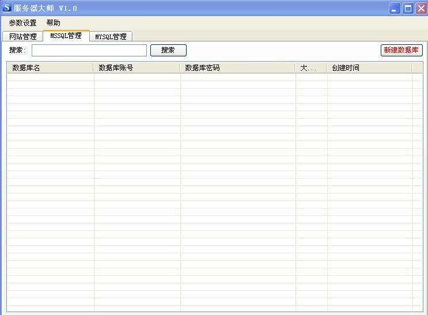Minimize the 服务器大师 window
428x315 pixels.
[x=395, y=8]
